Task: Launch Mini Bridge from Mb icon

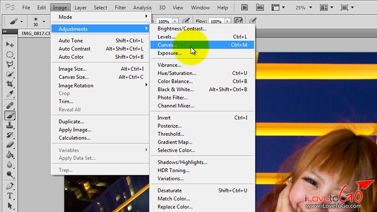Action: [260, 8]
